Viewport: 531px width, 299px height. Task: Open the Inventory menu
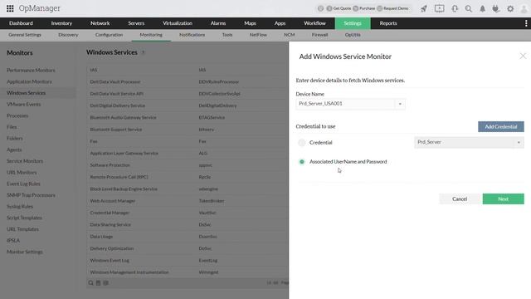tap(61, 23)
